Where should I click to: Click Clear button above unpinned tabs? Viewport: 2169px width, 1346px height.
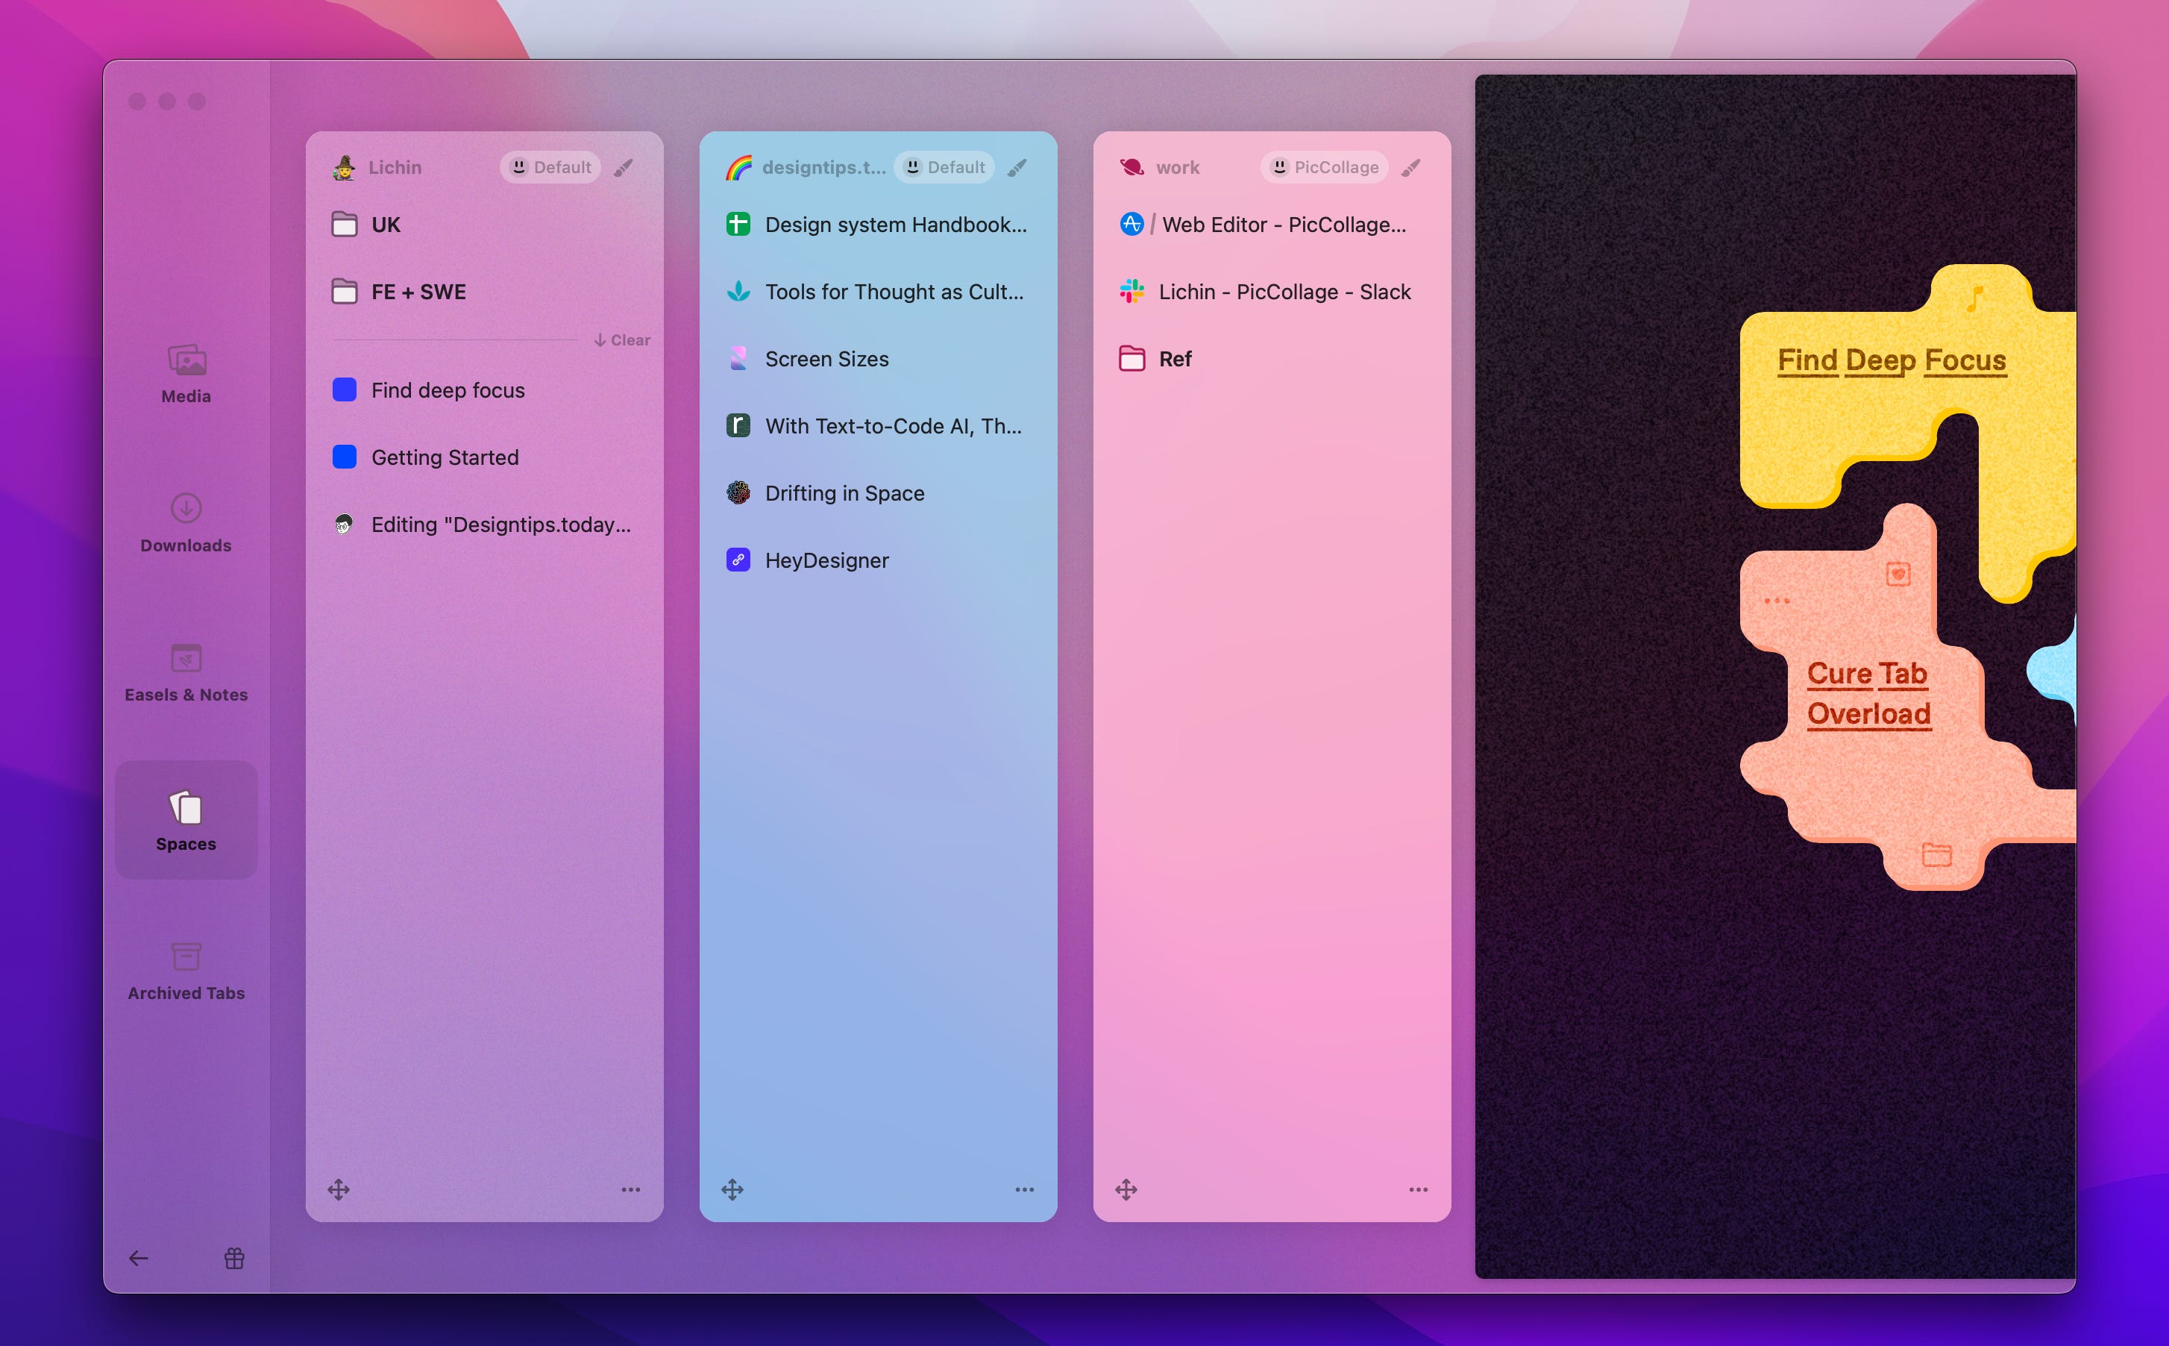(623, 340)
